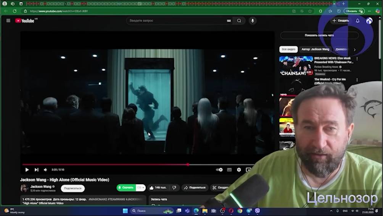Show more chips with right arrow

coord(355,50)
